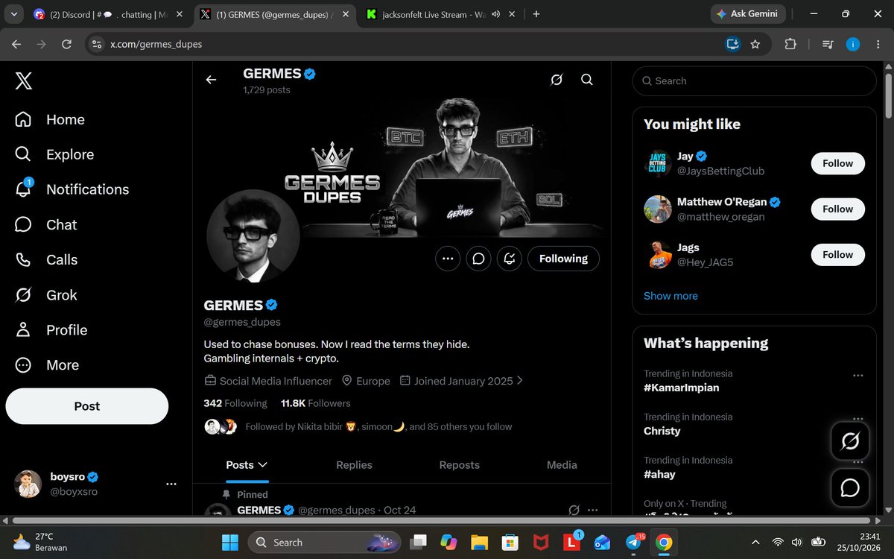This screenshot has height=559, width=894.
Task: Mute the jacksonfelt Live Stream tab audio
Action: tap(497, 14)
